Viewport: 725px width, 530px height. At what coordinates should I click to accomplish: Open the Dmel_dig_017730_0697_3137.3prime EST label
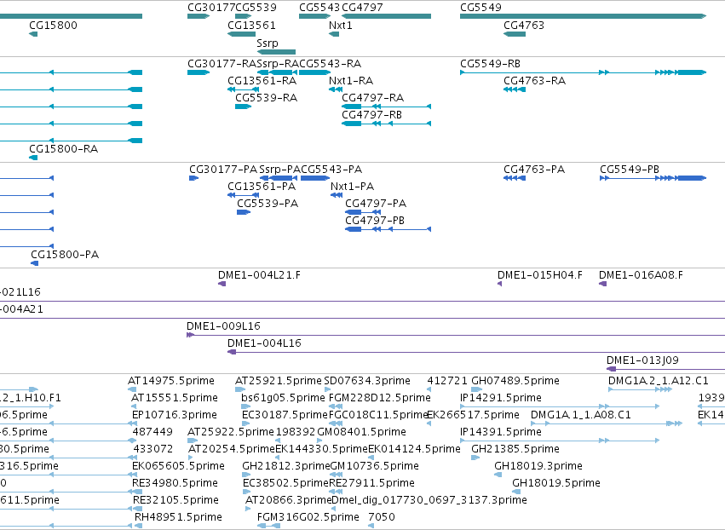tap(429, 500)
